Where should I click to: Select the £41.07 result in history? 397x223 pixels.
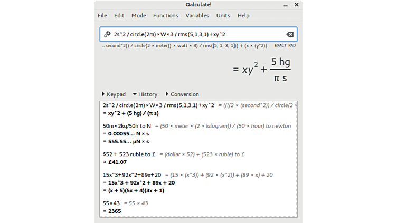(x=117, y=162)
